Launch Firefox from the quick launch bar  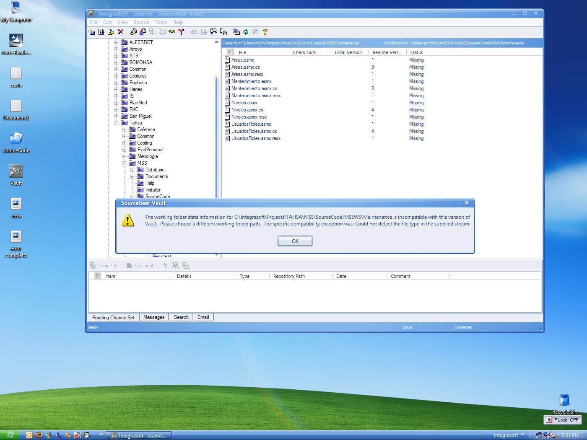pyautogui.click(x=39, y=435)
